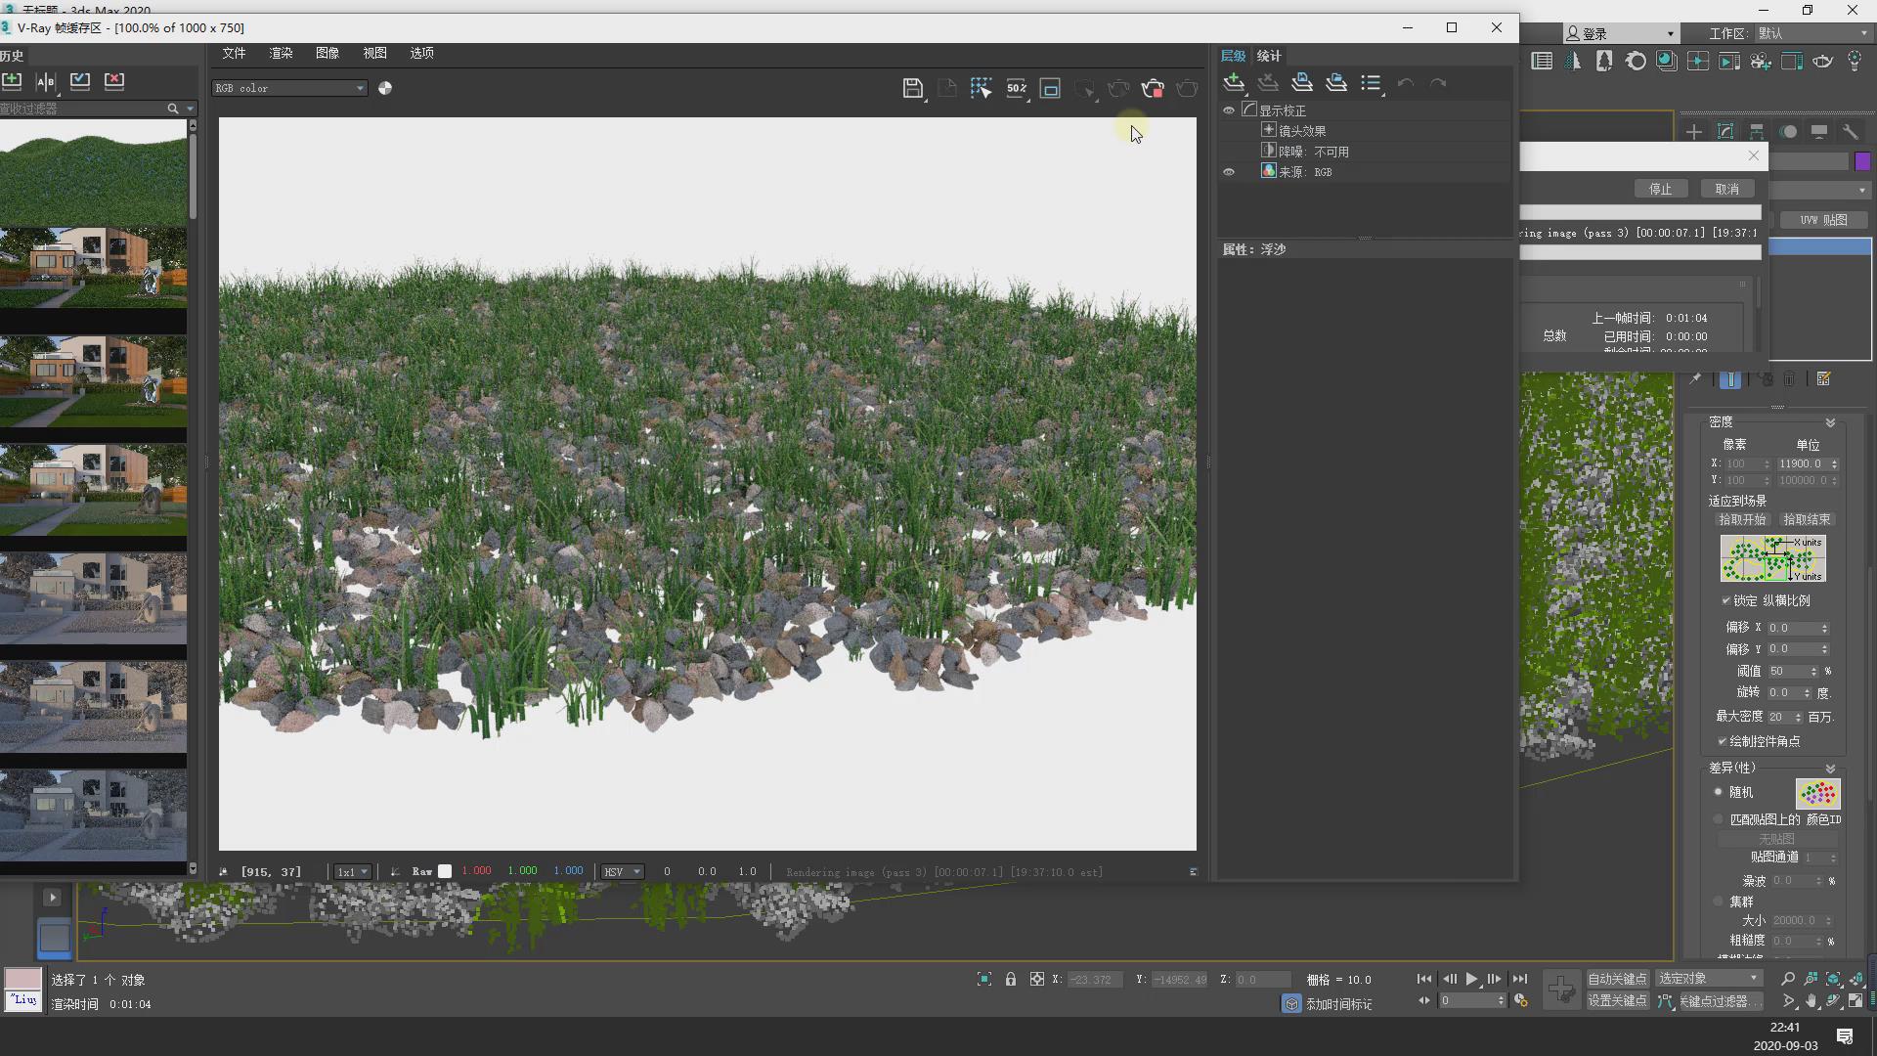Click the add layer icon with plus
Screen dimensions: 1877x1056
pos(1234,83)
